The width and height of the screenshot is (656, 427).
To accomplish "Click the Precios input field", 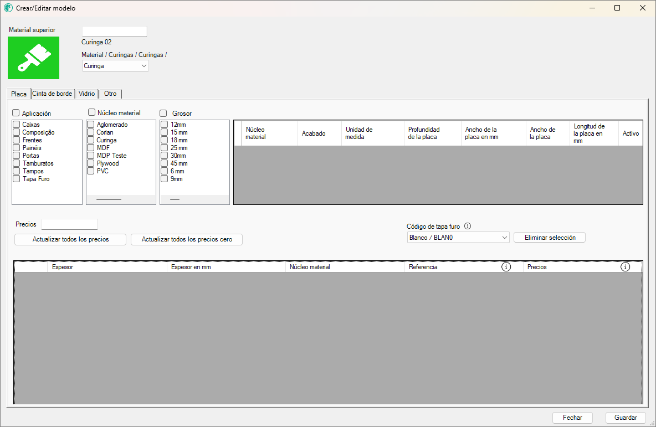I will coord(69,224).
